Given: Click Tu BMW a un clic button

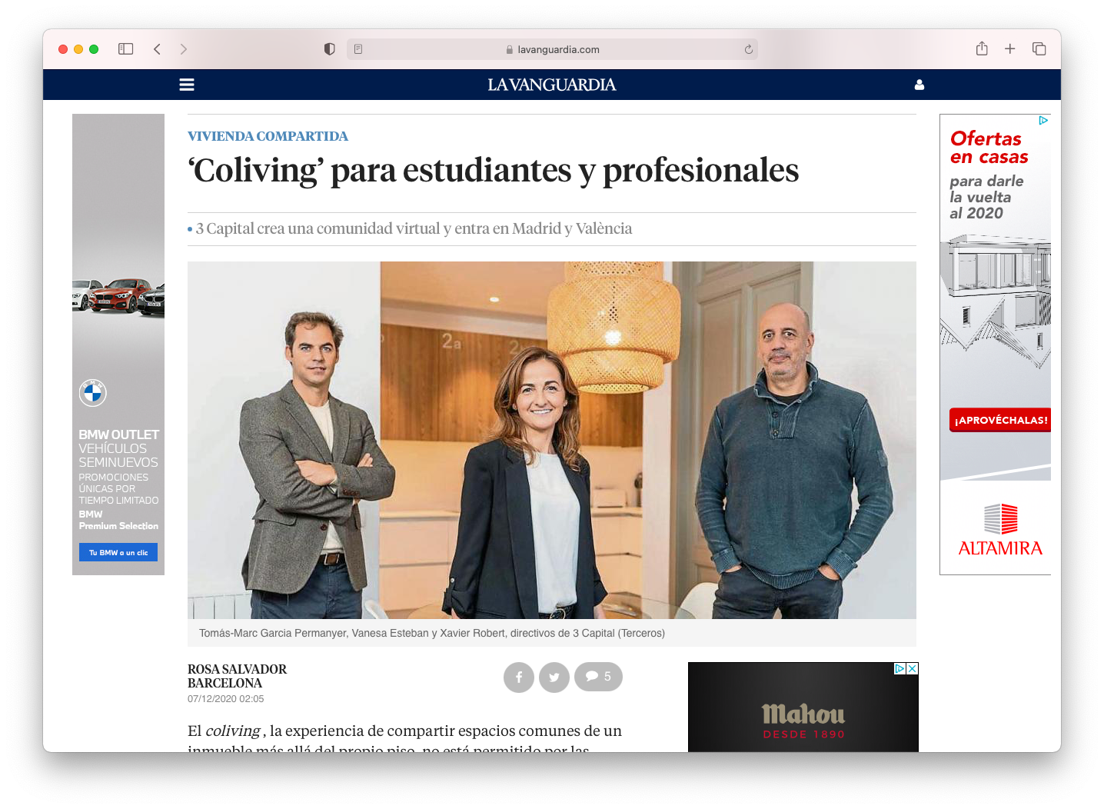Looking at the screenshot, I should 118,552.
